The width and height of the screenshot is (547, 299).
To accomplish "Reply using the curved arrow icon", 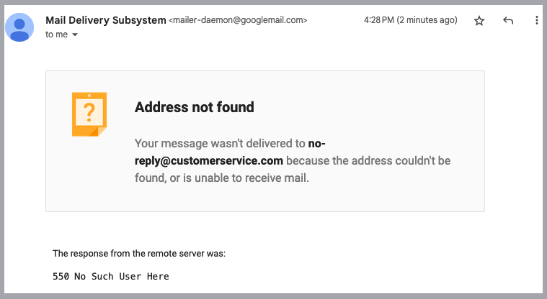I will (508, 21).
